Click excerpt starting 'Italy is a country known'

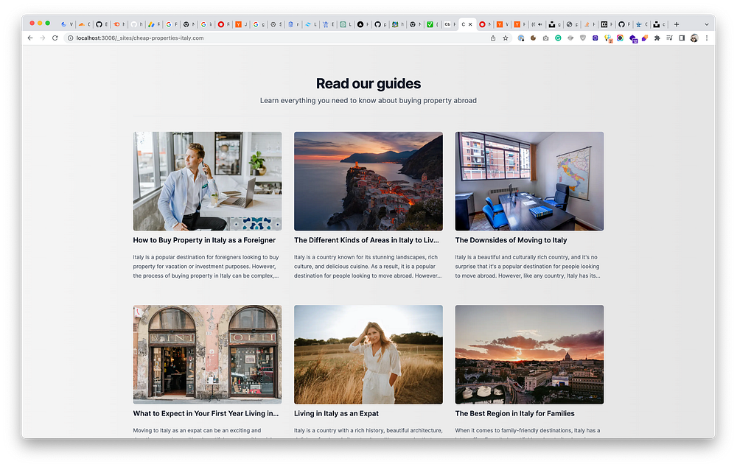click(x=368, y=267)
